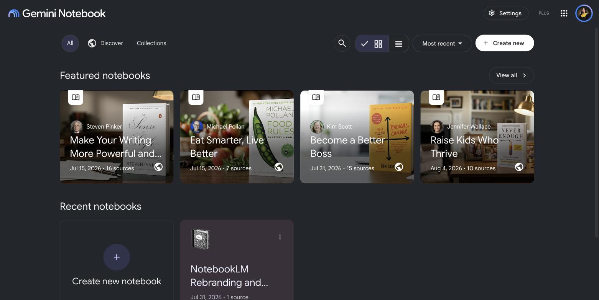Click the book icon on Steven Pinker card
Image resolution: width=599 pixels, height=300 pixels.
coord(76,97)
